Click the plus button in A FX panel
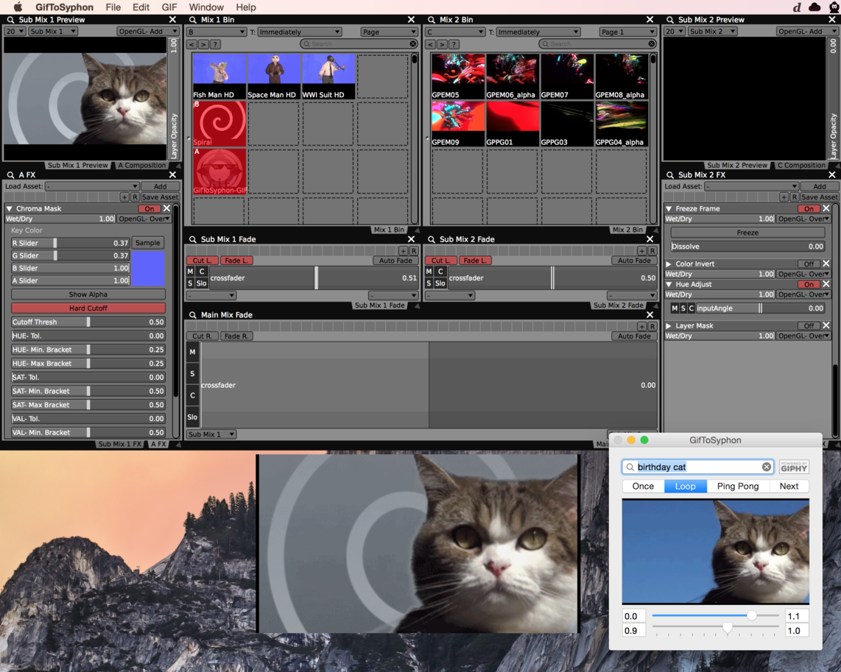 [124, 197]
